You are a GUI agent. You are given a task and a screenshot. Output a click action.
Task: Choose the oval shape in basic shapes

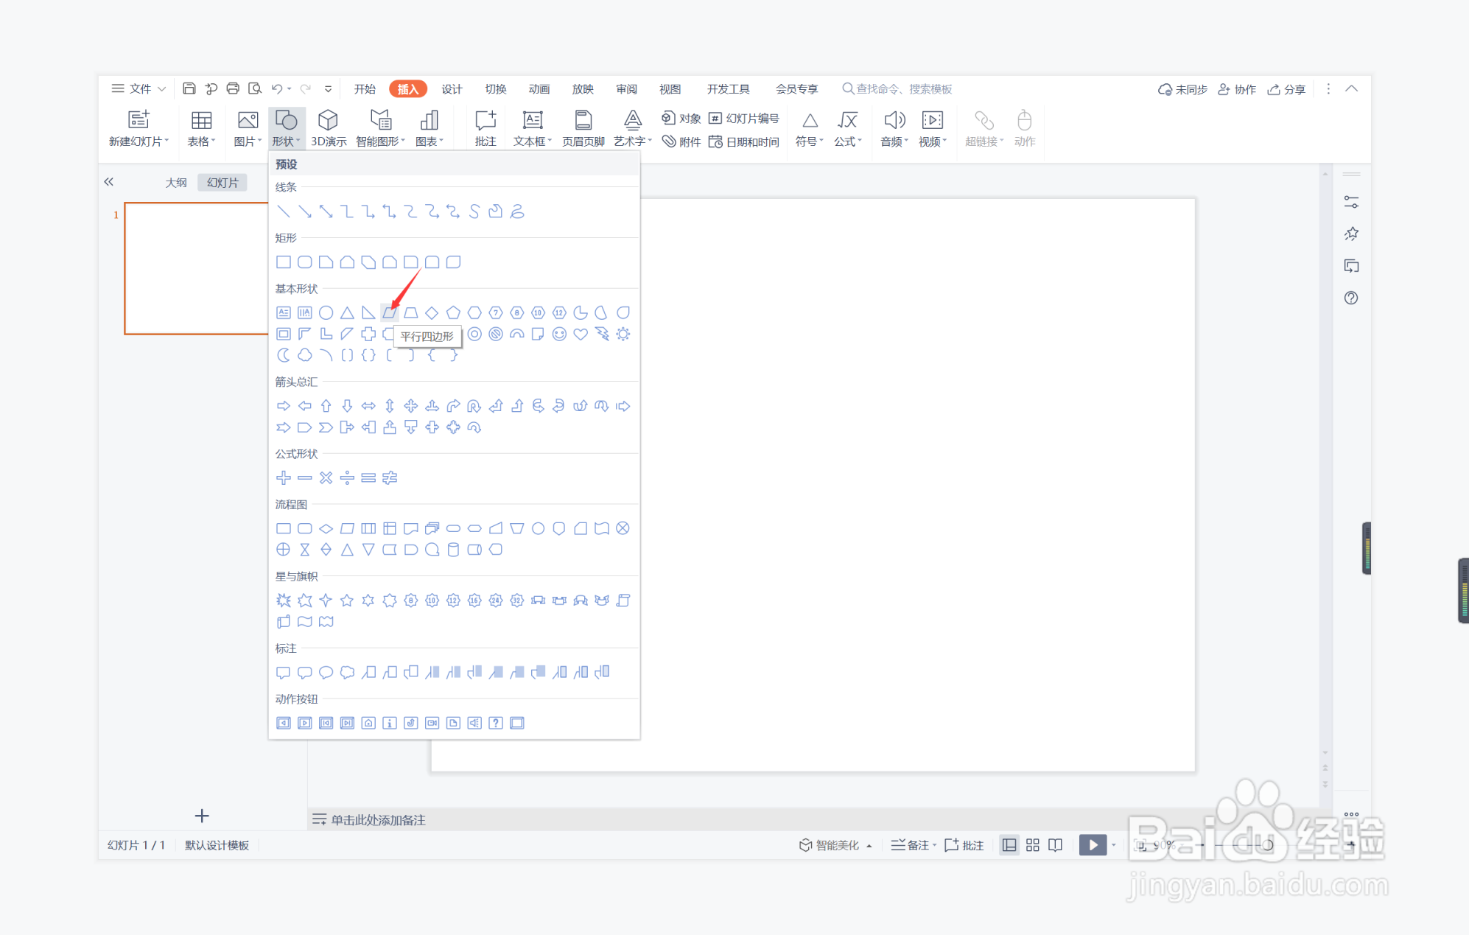tap(326, 312)
